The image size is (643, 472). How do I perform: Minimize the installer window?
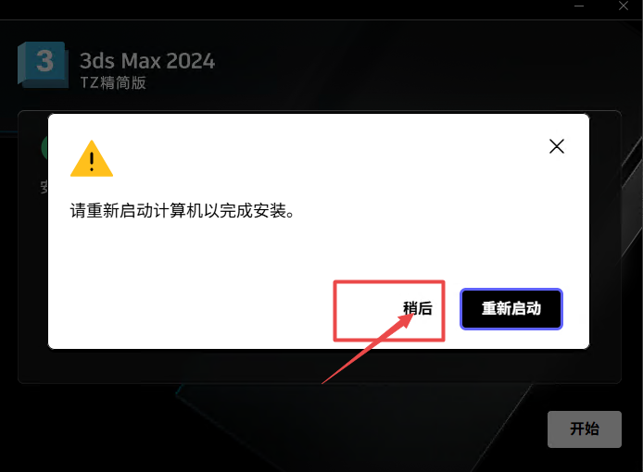point(579,6)
